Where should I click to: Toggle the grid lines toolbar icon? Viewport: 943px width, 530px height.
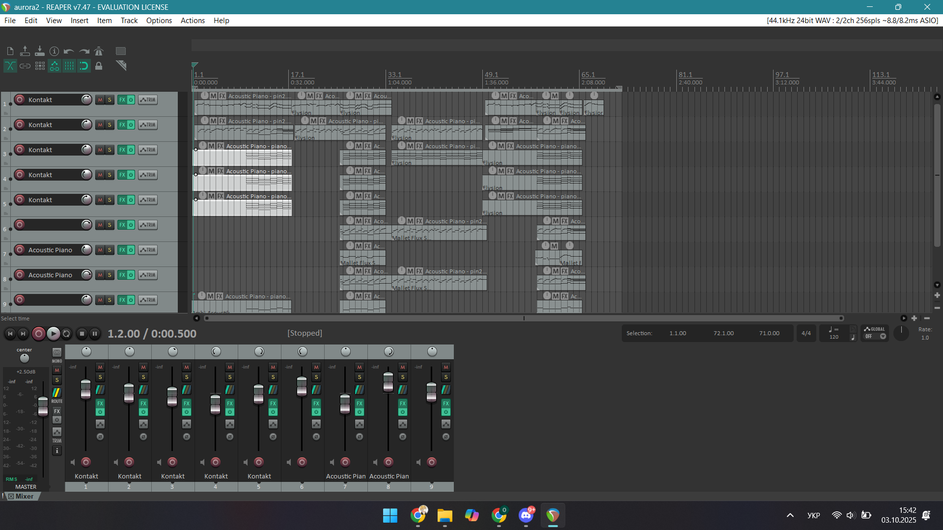tap(69, 66)
